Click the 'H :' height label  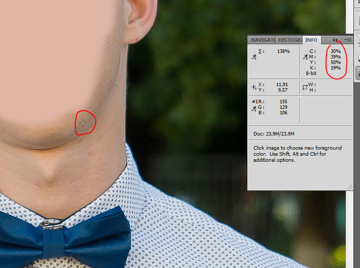point(313,90)
